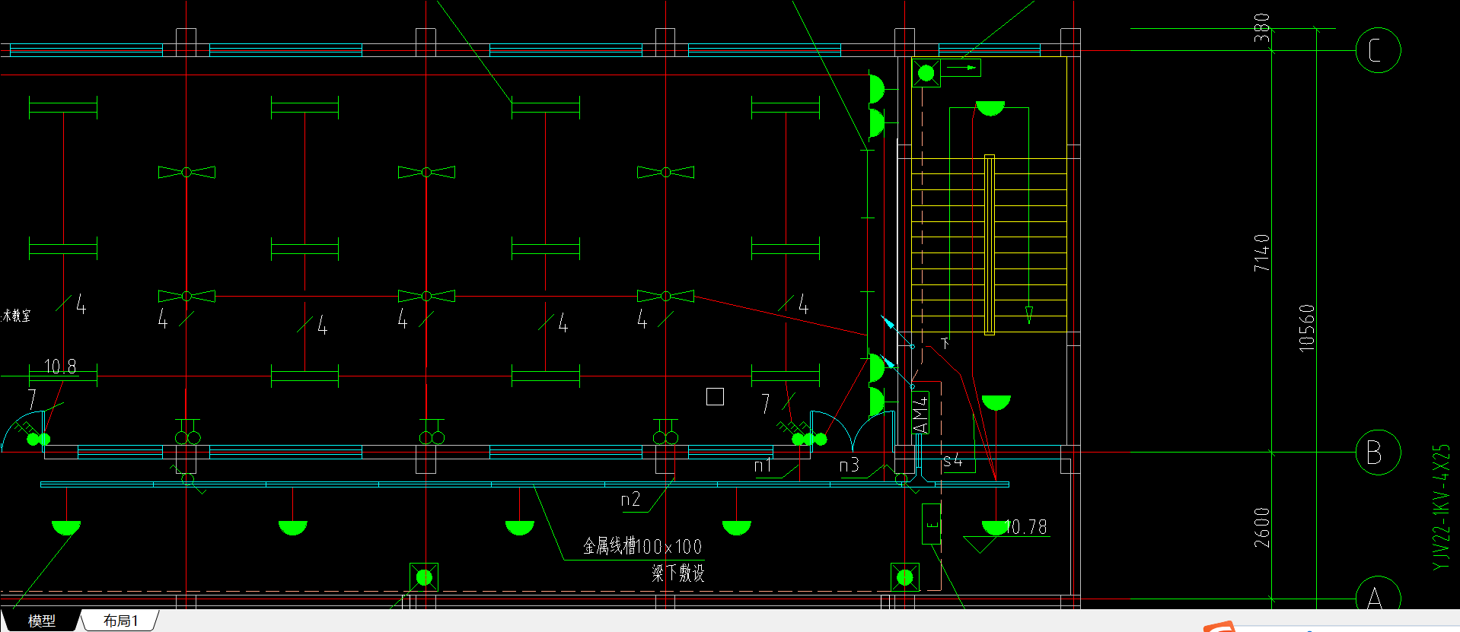Select the axis bubble labeled A
The image size is (1460, 632).
point(1378,594)
